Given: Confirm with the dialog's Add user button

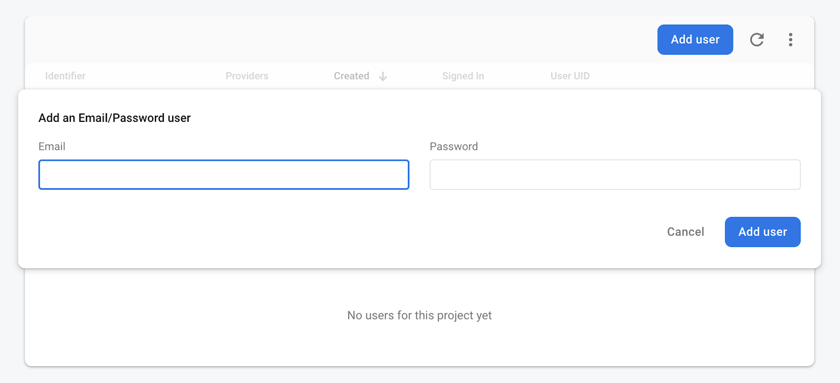Looking at the screenshot, I should (x=762, y=232).
